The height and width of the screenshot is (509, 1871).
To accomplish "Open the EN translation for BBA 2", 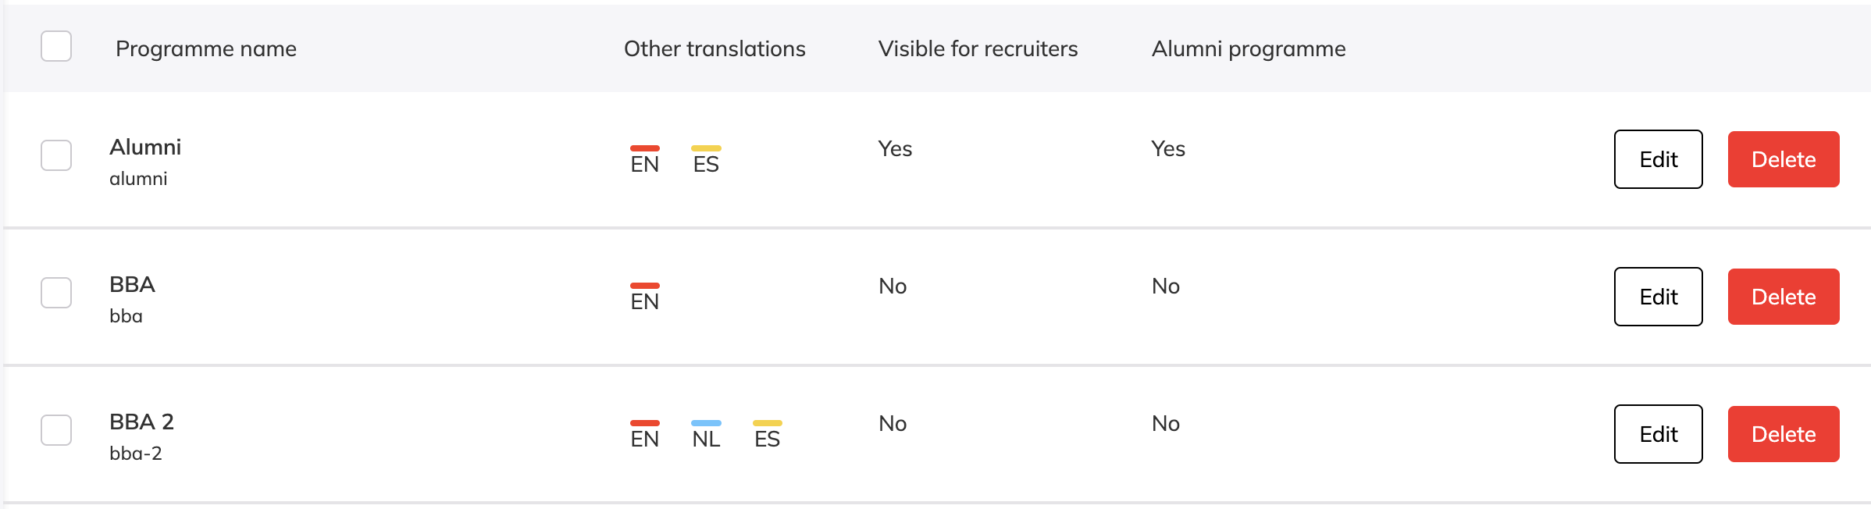I will pyautogui.click(x=645, y=435).
